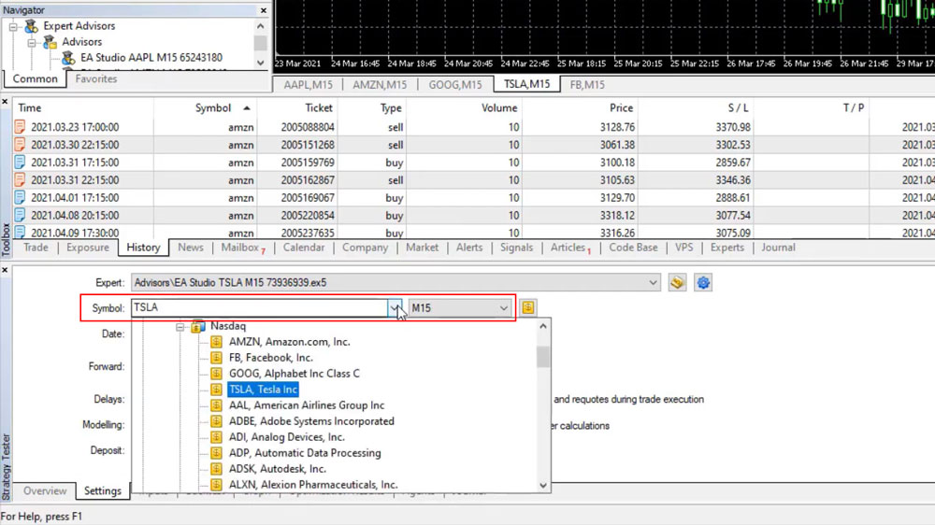Switch to the FB,M15 chart tab
935x525 pixels.
pos(587,85)
